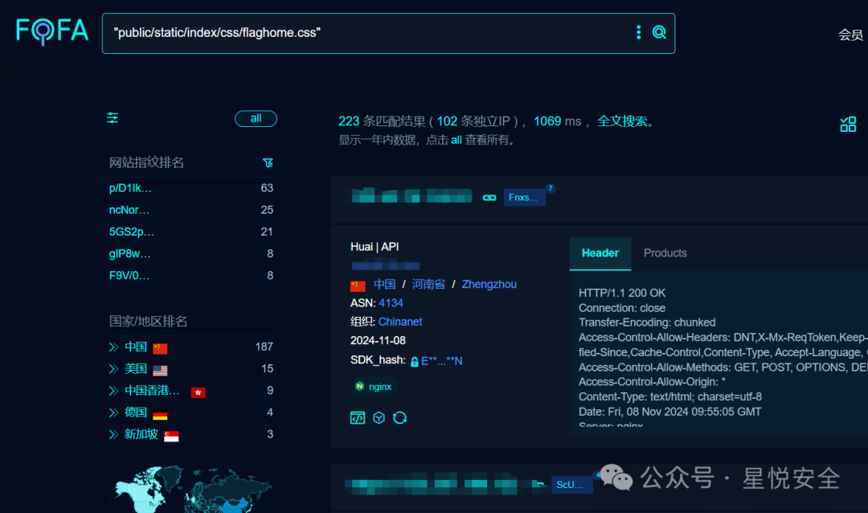Click the 中国 location link in result
The height and width of the screenshot is (513, 868).
[384, 284]
